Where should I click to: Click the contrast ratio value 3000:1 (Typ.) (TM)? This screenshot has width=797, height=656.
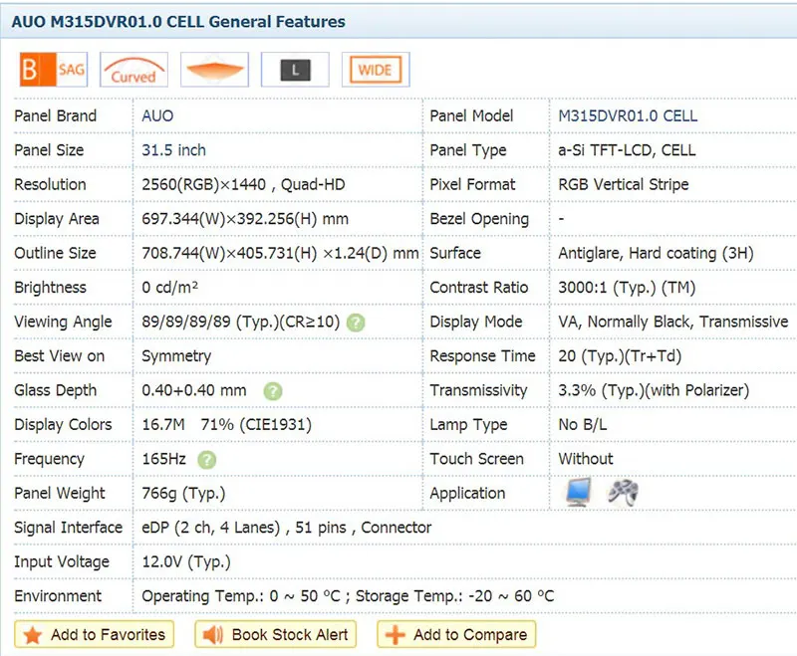[627, 288]
